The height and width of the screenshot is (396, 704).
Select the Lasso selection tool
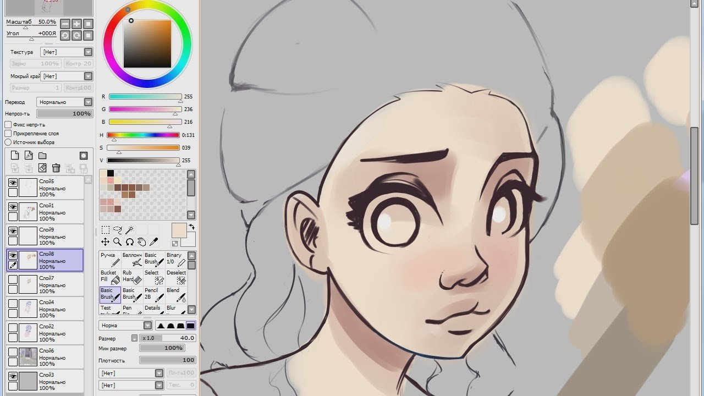[x=117, y=230]
